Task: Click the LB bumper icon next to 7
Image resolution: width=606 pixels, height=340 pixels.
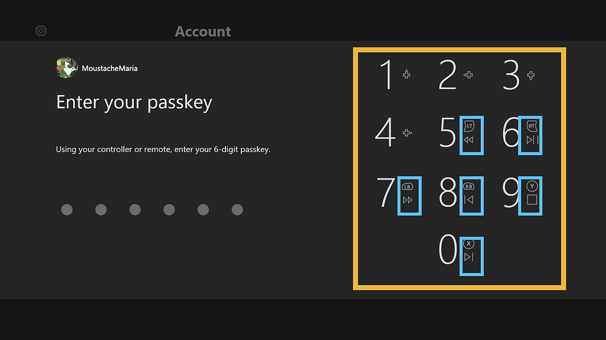Action: click(x=407, y=186)
